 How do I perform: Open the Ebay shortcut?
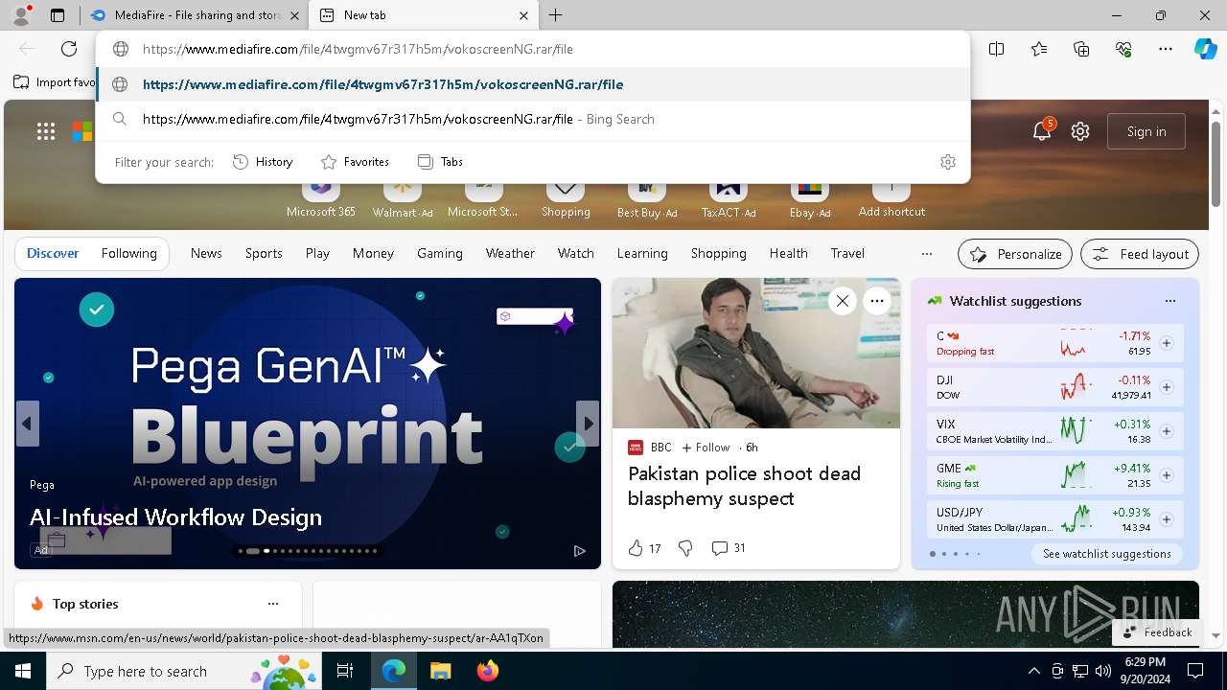coord(810,199)
